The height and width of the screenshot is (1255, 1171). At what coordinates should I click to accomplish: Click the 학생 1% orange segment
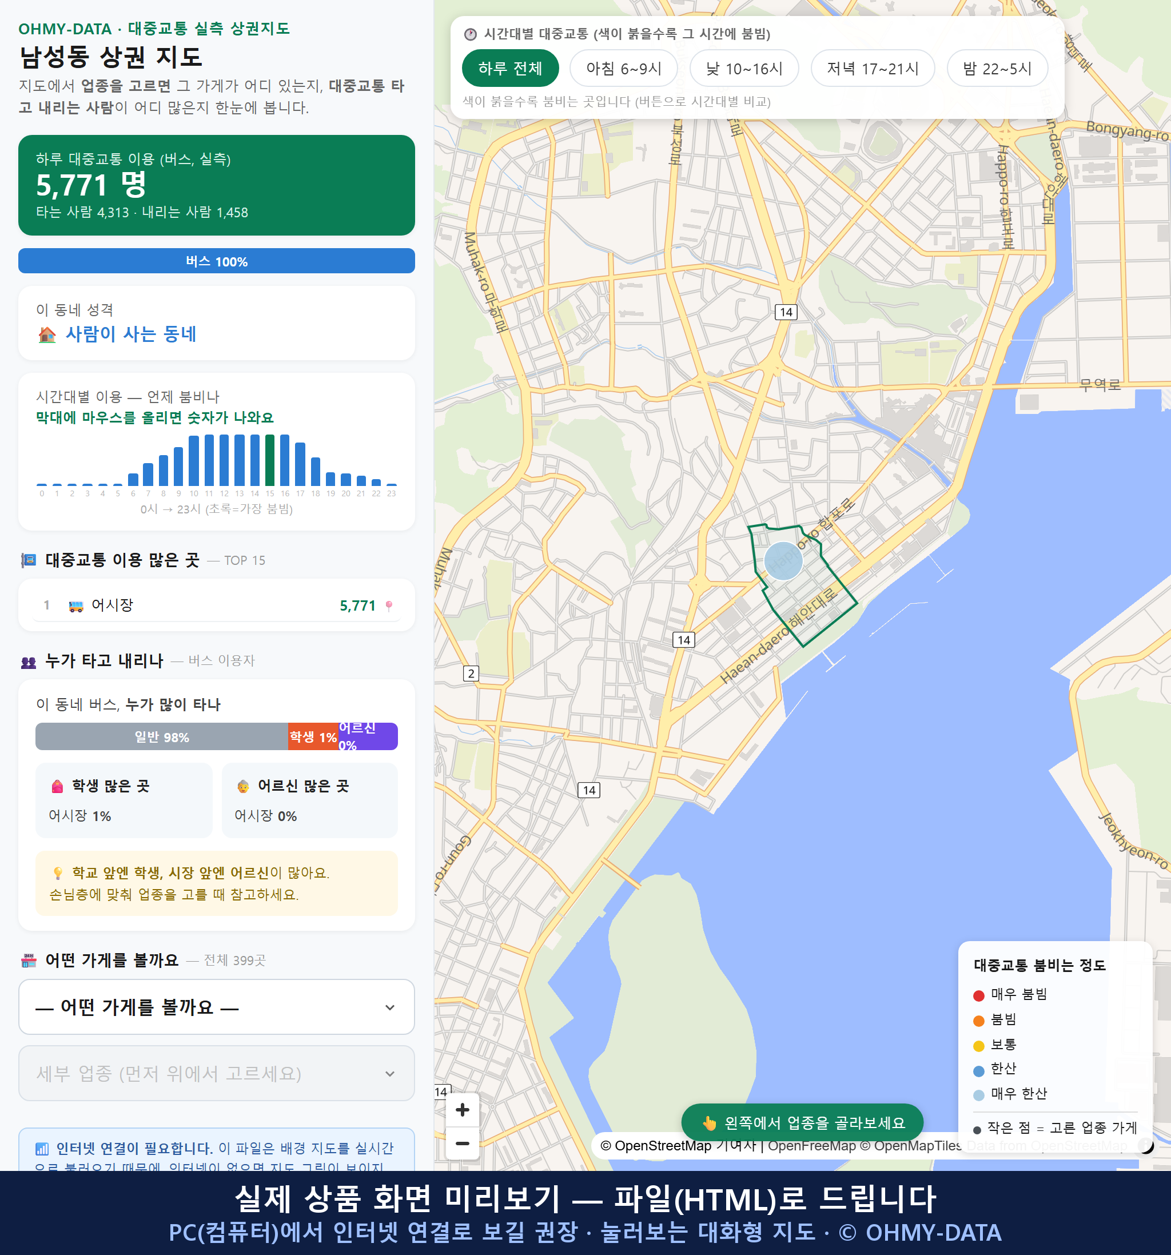pos(313,737)
